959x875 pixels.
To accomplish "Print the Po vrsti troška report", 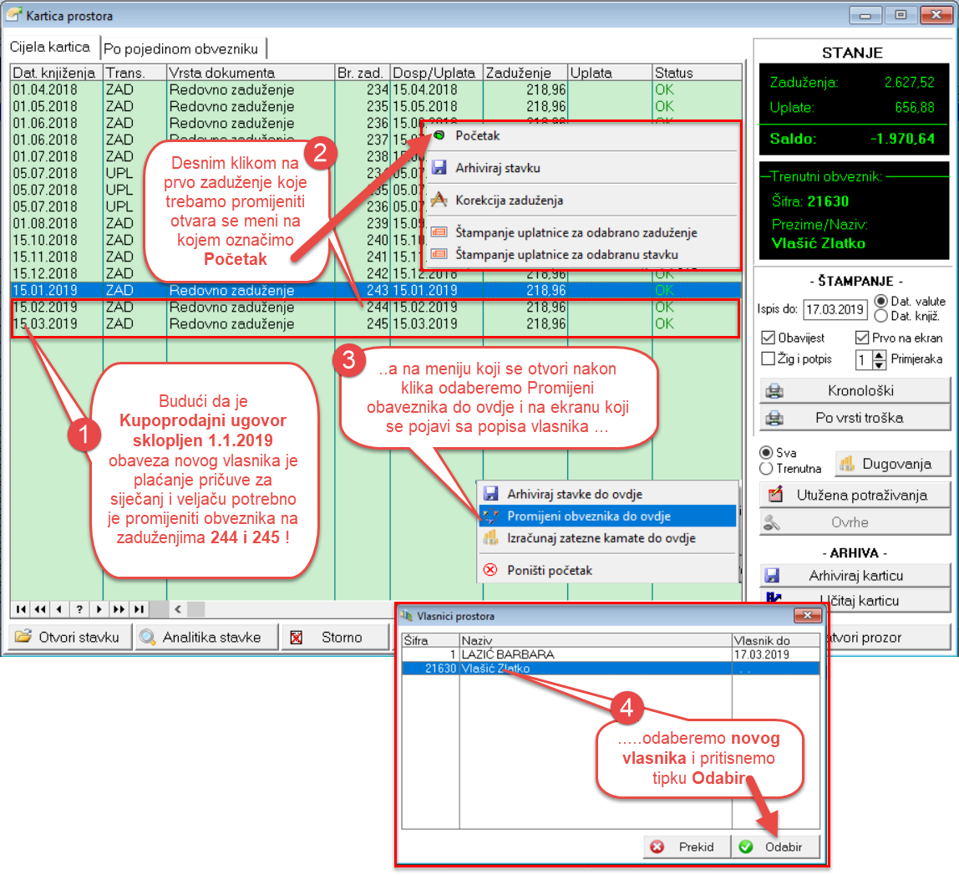I will click(855, 418).
